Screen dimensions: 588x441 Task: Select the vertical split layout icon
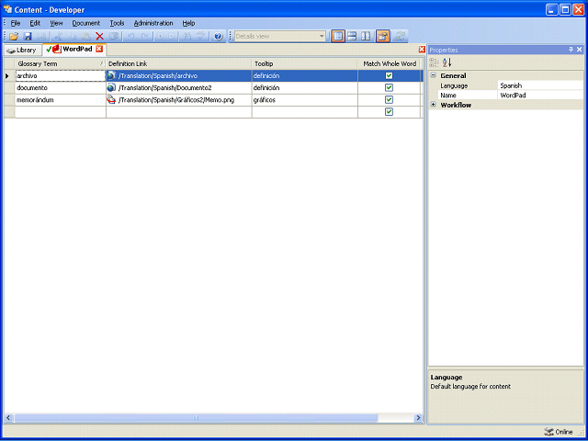click(x=366, y=37)
